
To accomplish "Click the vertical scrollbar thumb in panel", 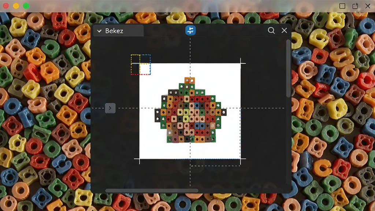I will click(x=288, y=69).
